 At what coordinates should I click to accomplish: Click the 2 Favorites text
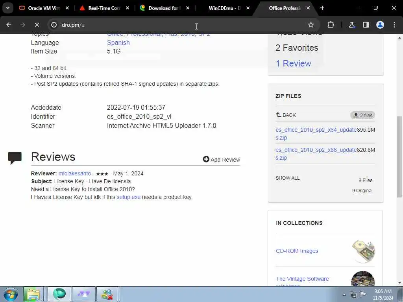[x=297, y=48]
